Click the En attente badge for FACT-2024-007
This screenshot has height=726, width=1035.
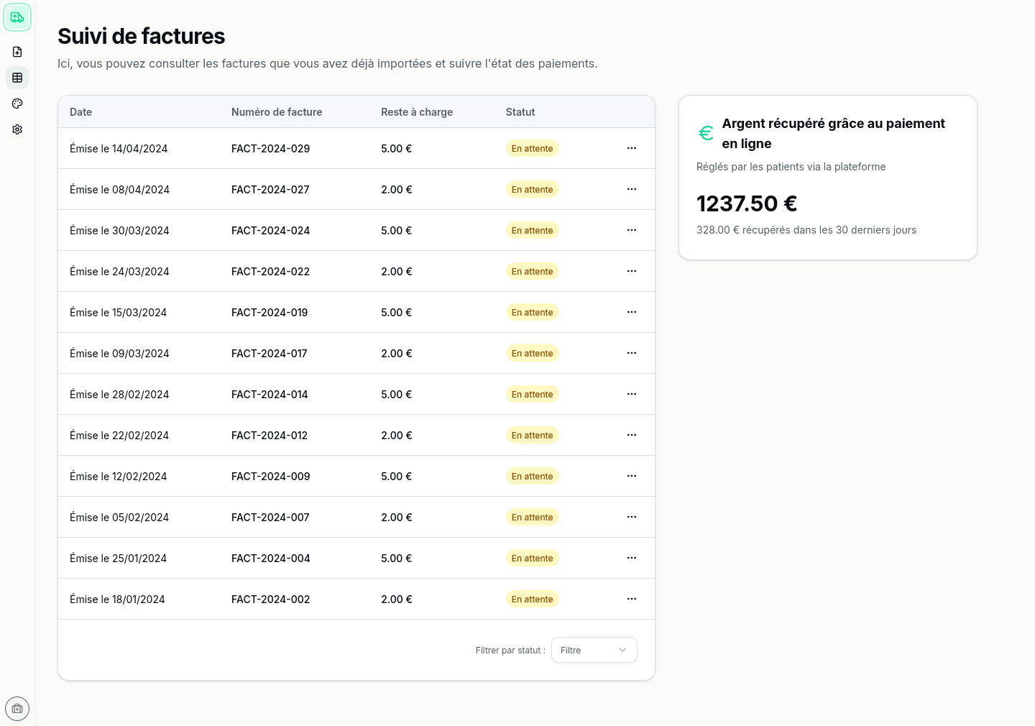point(532,517)
